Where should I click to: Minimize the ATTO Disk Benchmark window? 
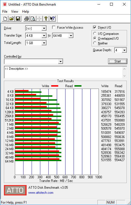99,4
